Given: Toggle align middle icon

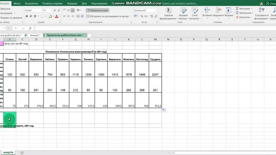Looking at the screenshot, I should pyautogui.click(x=68, y=10).
